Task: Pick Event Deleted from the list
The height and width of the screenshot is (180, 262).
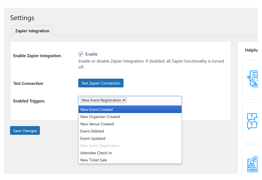Action: click(130, 131)
